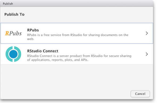
Task: Click the RStudio Connect server product description
Action: tap(79, 58)
